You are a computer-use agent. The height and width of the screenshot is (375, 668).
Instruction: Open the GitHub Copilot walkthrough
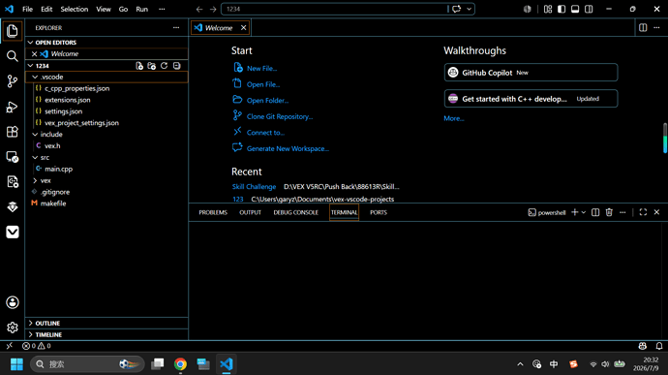(x=531, y=73)
